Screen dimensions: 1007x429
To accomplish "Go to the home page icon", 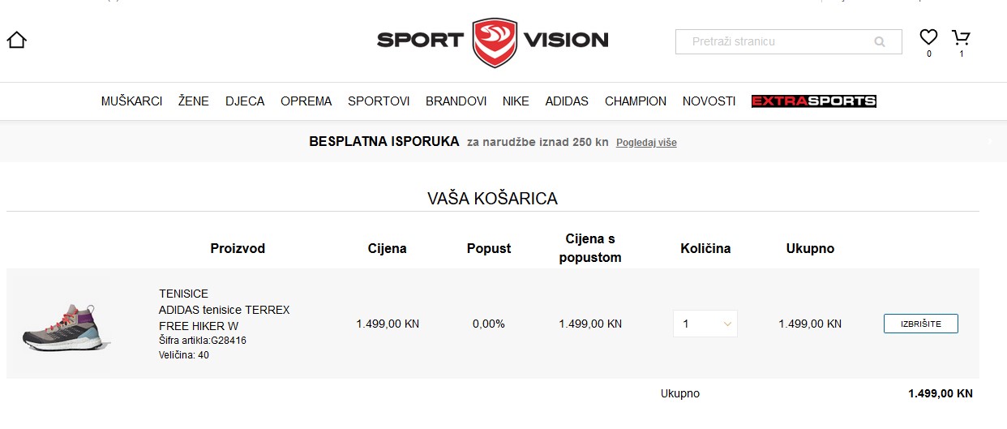I will pos(17,40).
